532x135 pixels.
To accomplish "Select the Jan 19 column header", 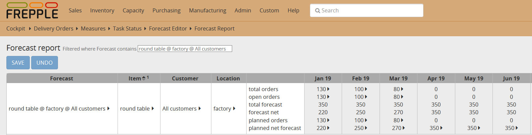I will (x=323, y=78).
